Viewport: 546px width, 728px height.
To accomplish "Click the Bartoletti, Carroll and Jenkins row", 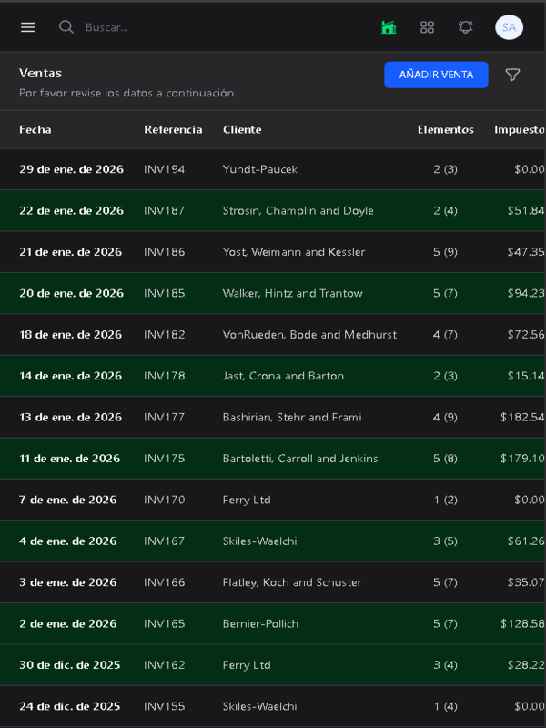I will coord(300,458).
